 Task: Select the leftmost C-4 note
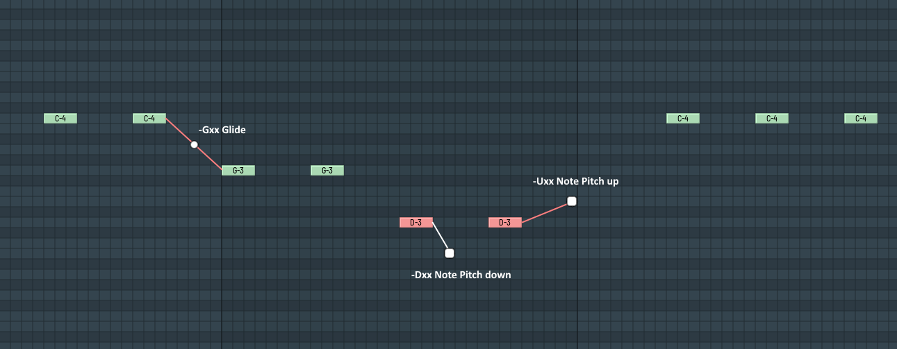pyautogui.click(x=60, y=119)
